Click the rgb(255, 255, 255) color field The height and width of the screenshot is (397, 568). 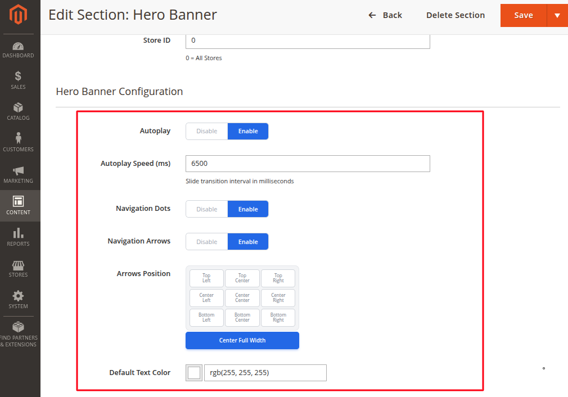(x=265, y=373)
